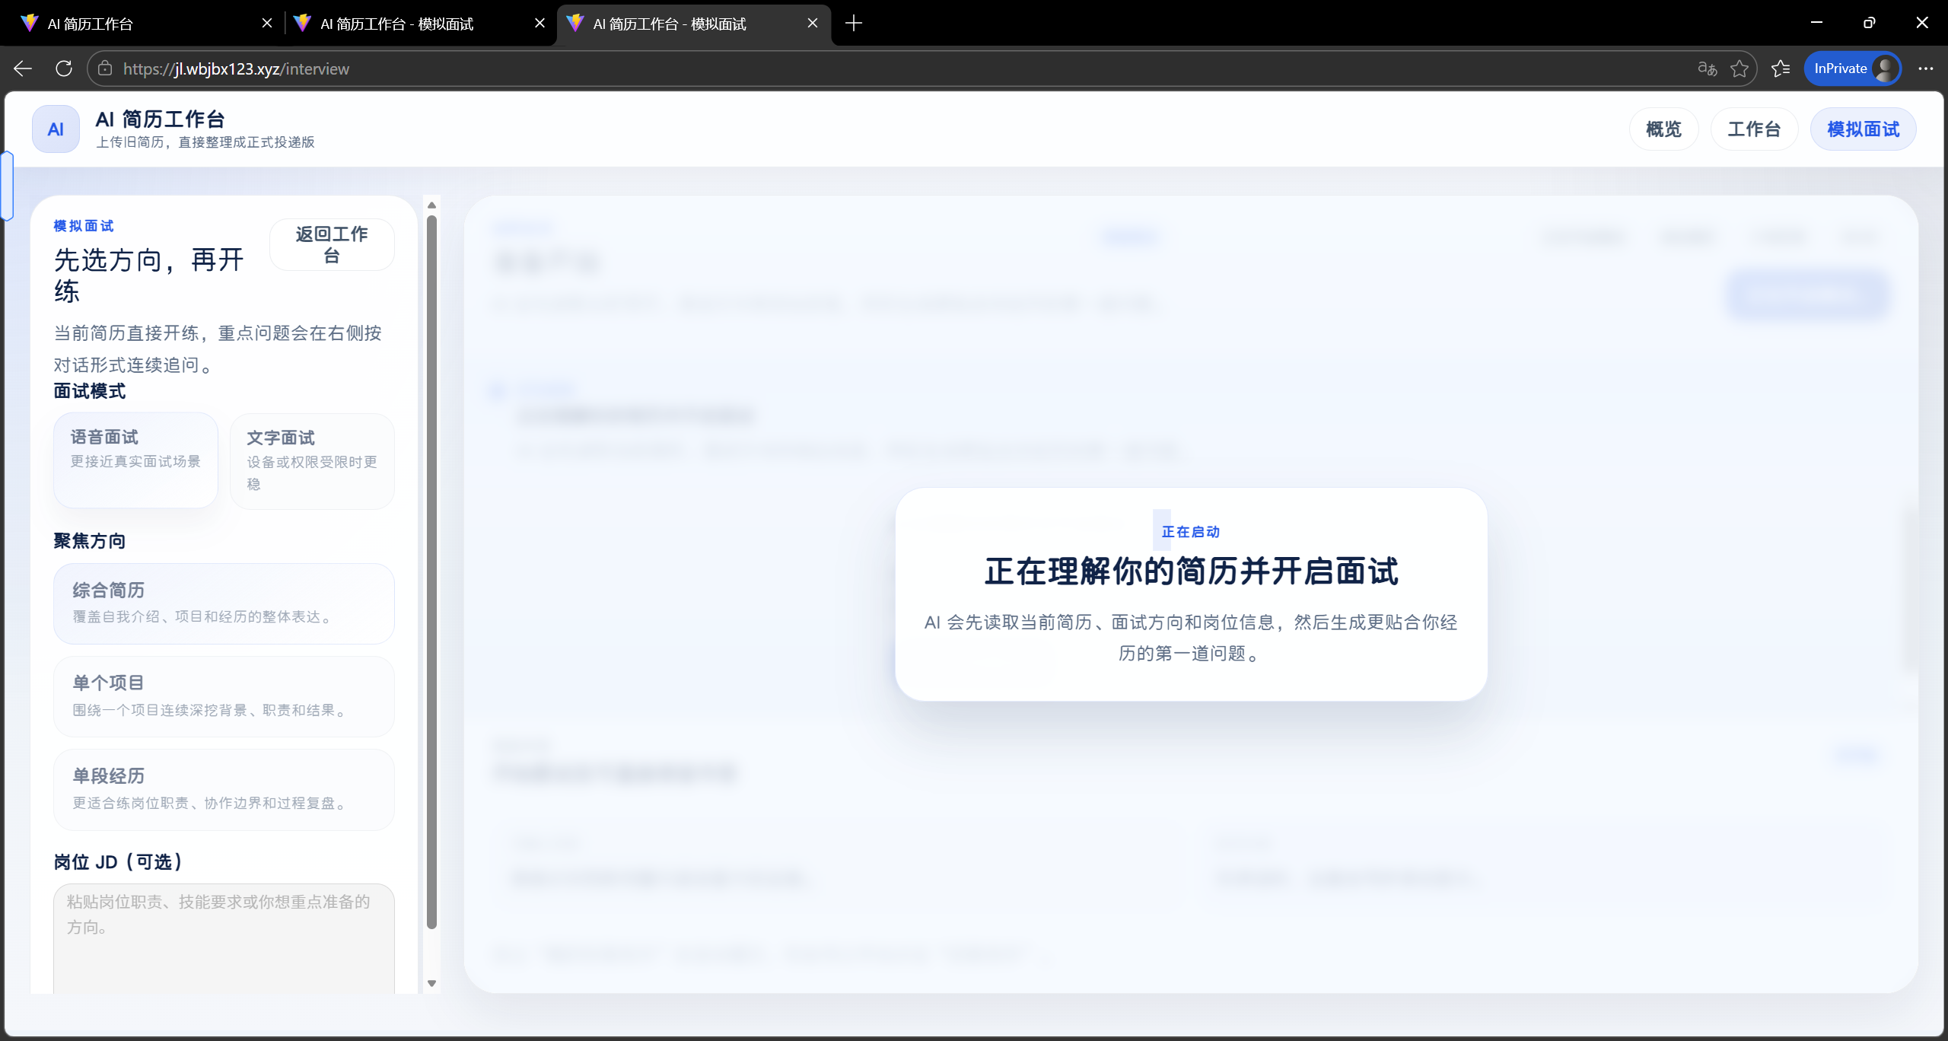The image size is (1948, 1041).
Task: Click the scrollbar down arrow
Action: click(x=431, y=983)
